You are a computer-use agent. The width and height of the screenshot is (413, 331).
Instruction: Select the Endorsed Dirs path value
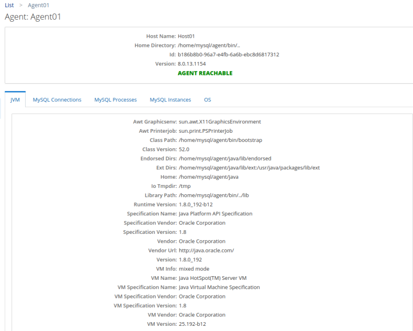[225, 159]
